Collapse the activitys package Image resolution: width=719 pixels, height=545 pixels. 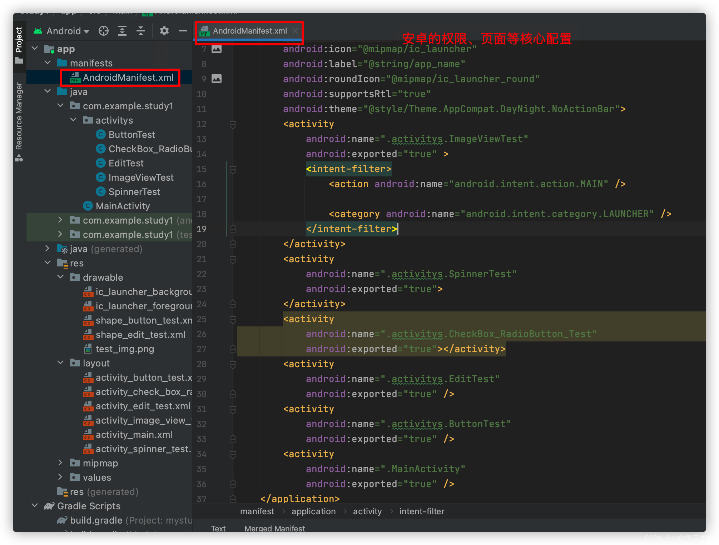tap(74, 120)
